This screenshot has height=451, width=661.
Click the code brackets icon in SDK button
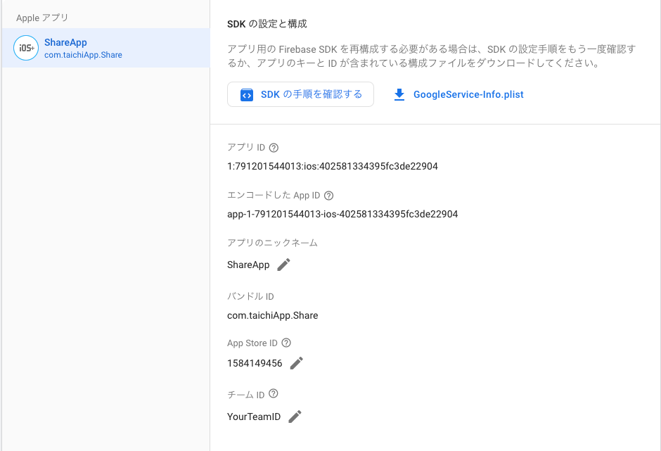247,95
